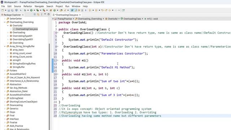Maximize the Package Explorer panel
This screenshot has width=231, height=130.
pos(48,14)
